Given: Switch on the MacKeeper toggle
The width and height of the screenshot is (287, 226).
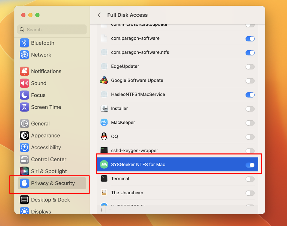Looking at the screenshot, I should tap(250, 123).
